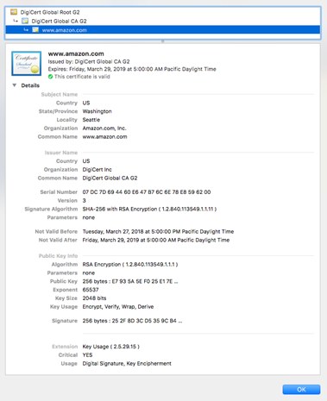Click the www.amazon.com bold title

pyautogui.click(x=76, y=53)
